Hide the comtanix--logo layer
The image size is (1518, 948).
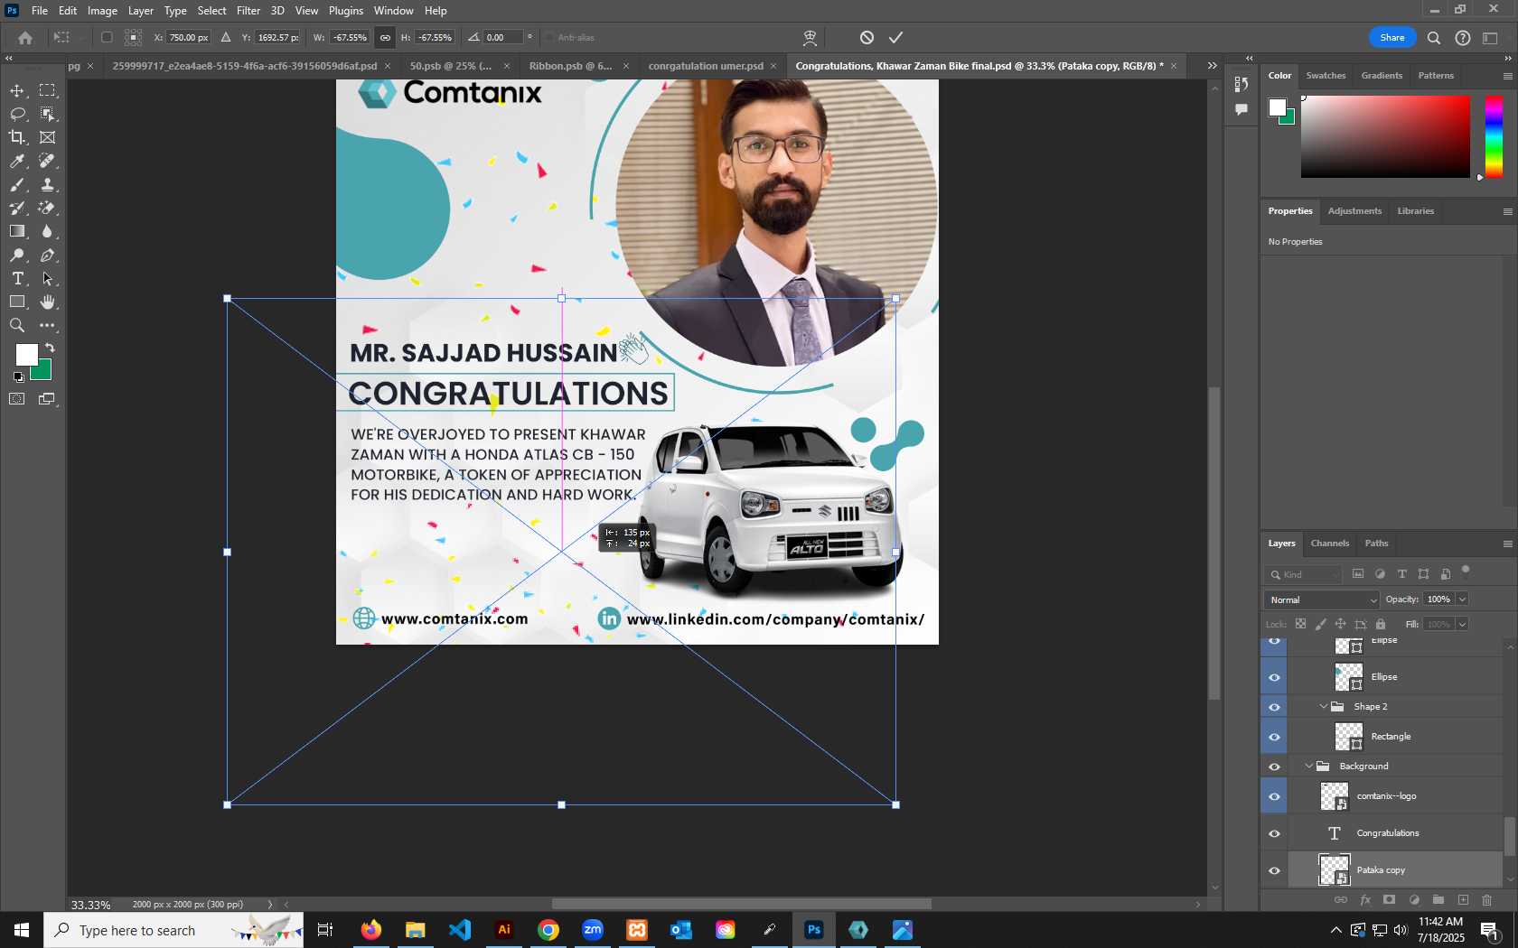pyautogui.click(x=1274, y=796)
